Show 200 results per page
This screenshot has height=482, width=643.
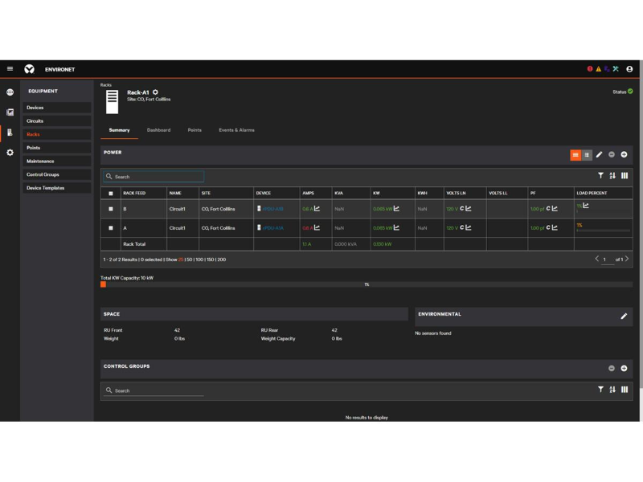(x=222, y=259)
